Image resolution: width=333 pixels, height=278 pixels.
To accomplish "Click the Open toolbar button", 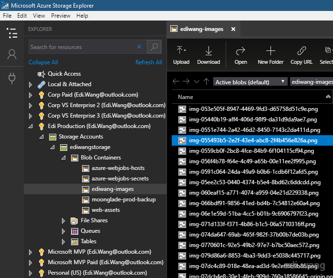I will pos(240,55).
